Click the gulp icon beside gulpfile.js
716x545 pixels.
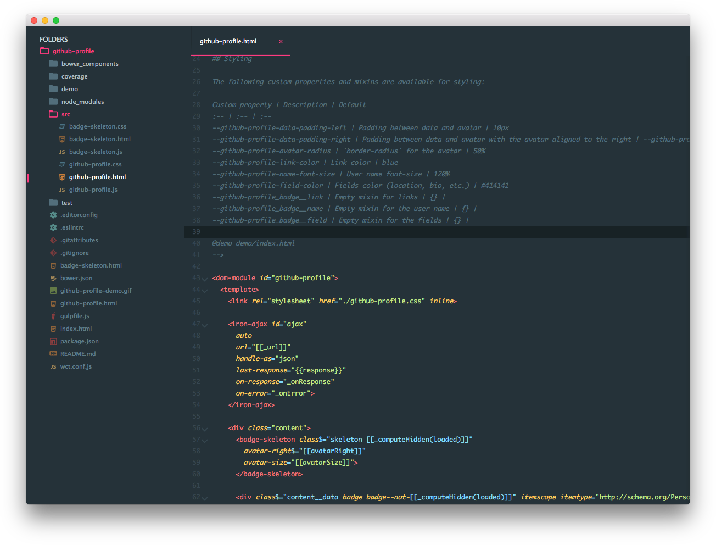[53, 316]
